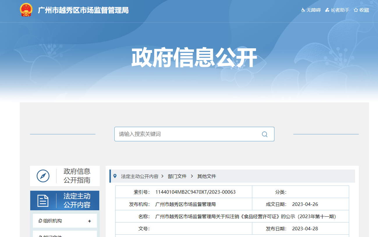Click 发布日期 value 2023-04-28
378x237 pixels.
(305, 229)
